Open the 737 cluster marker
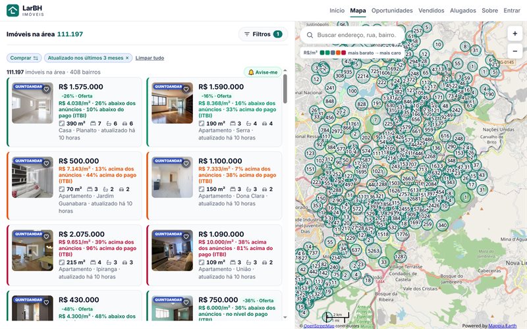Screen dimensions: 527x329 click(314, 253)
